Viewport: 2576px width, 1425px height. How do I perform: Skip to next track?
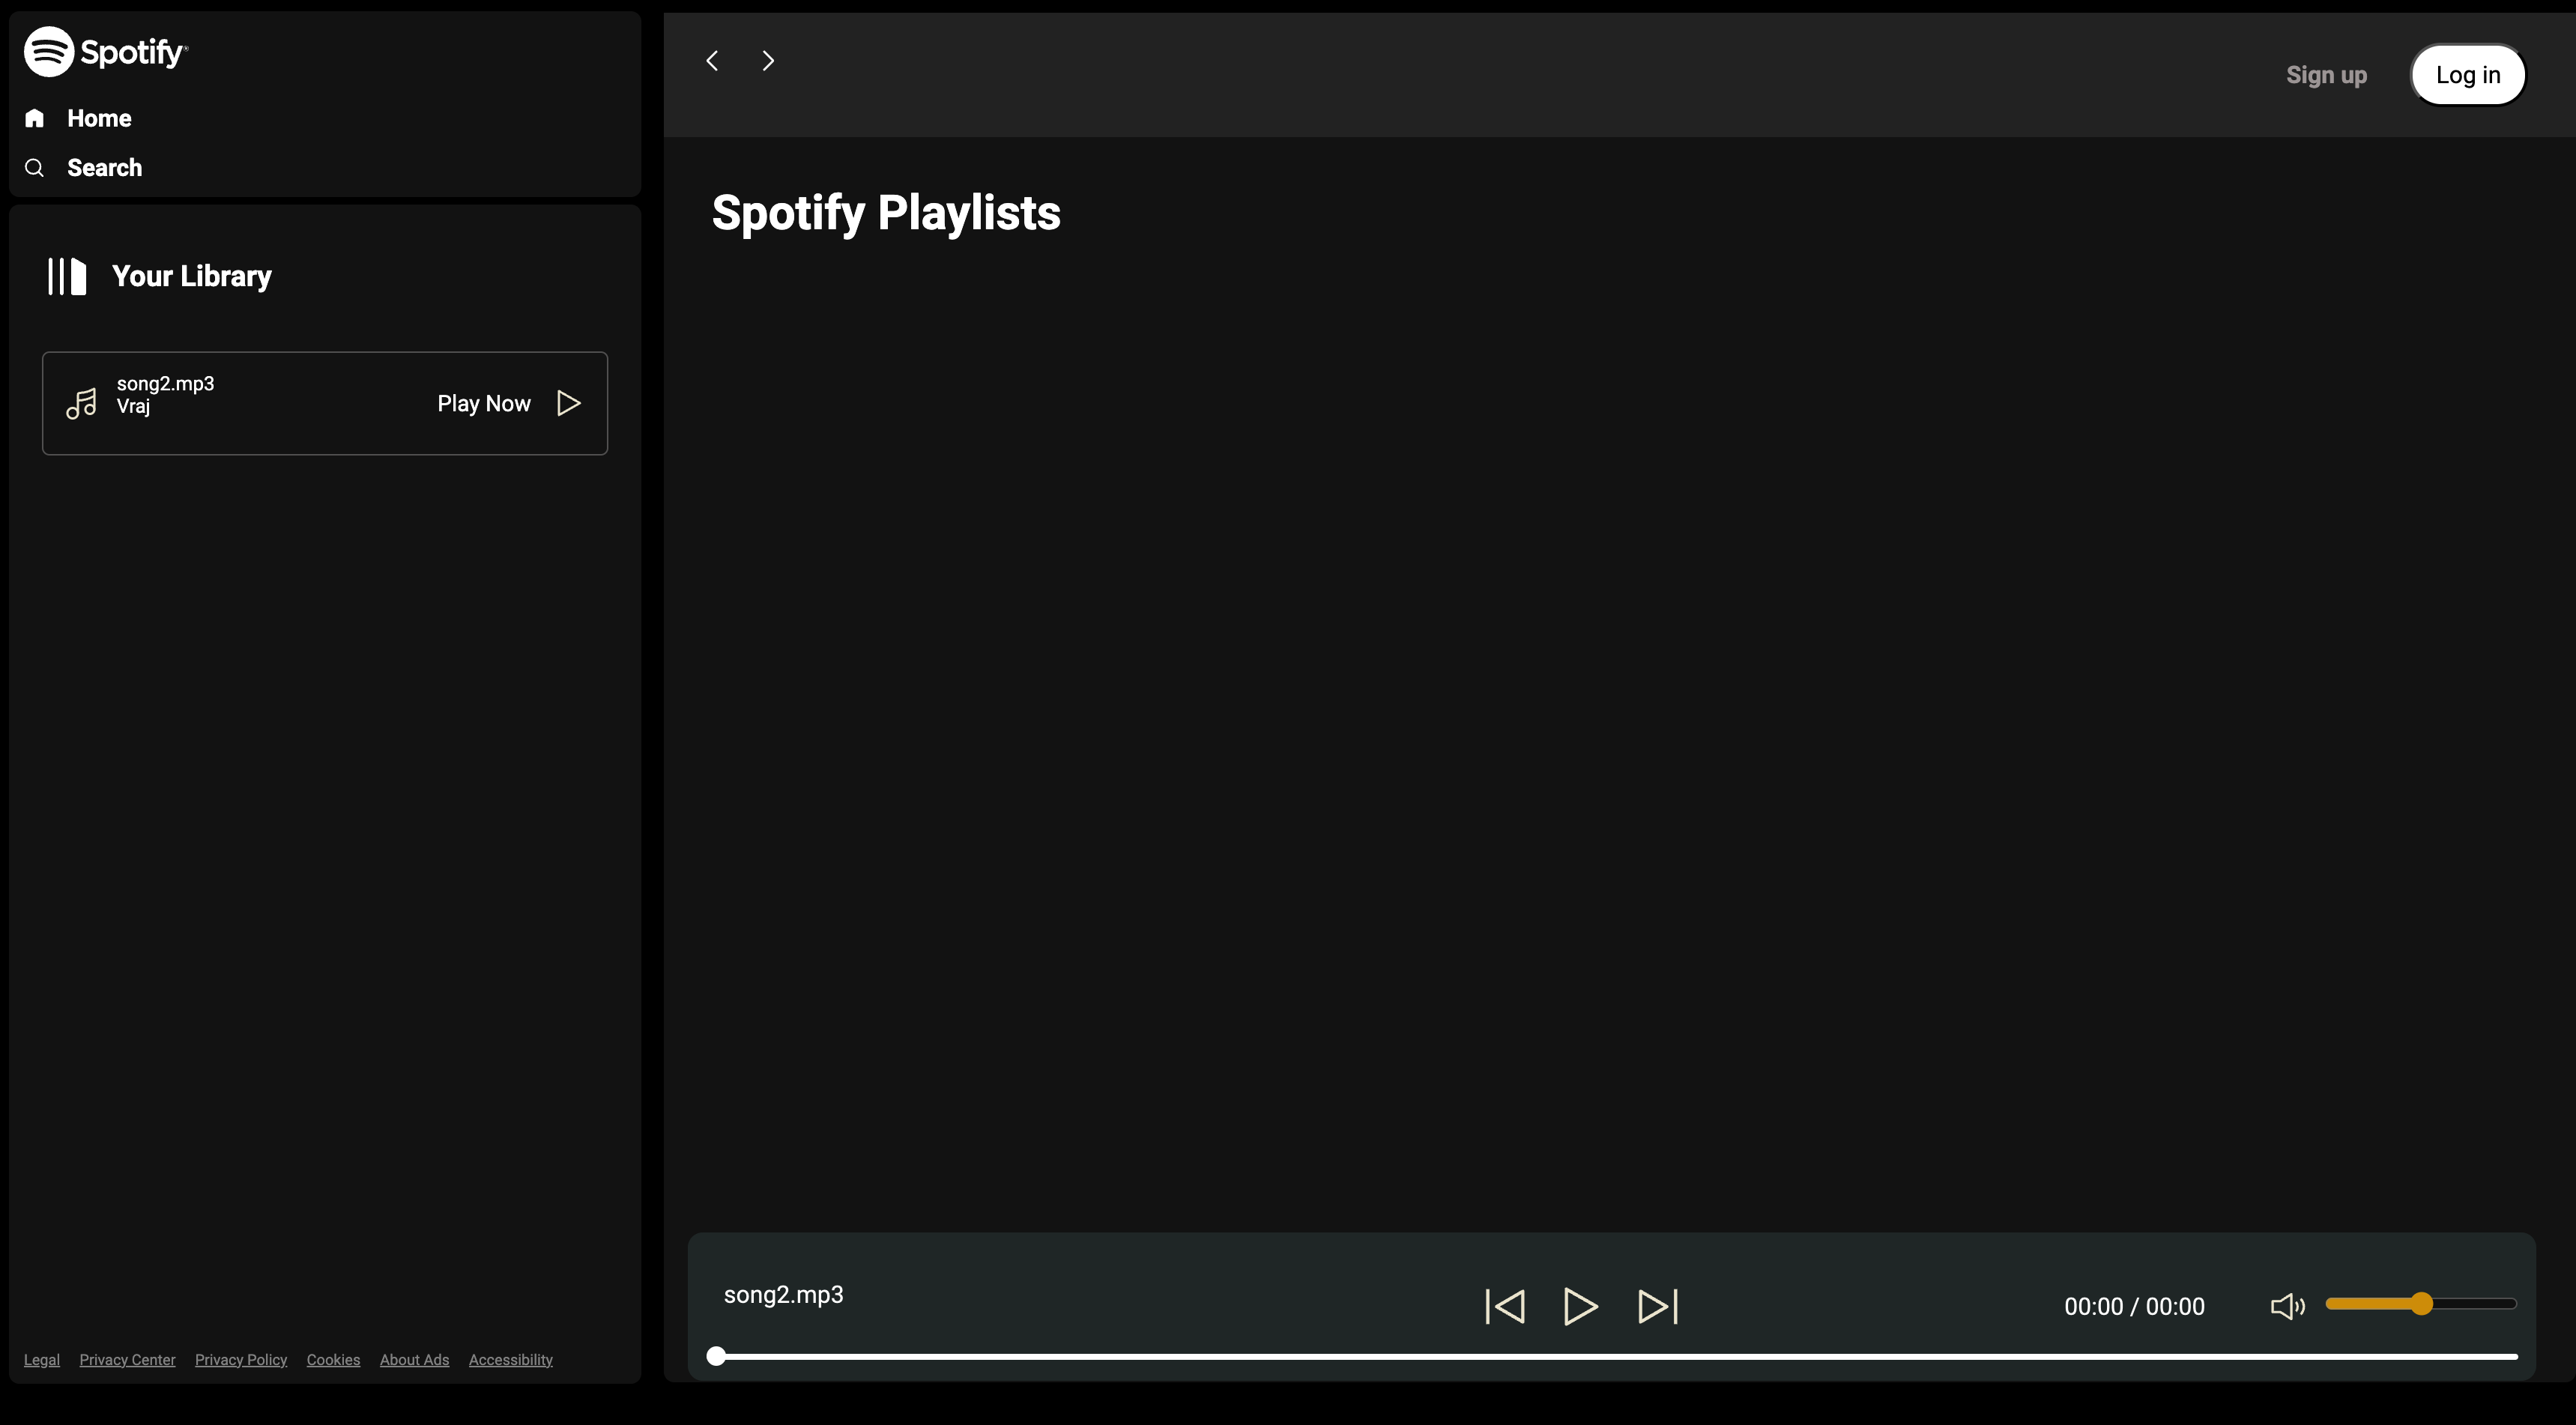[x=1657, y=1306]
